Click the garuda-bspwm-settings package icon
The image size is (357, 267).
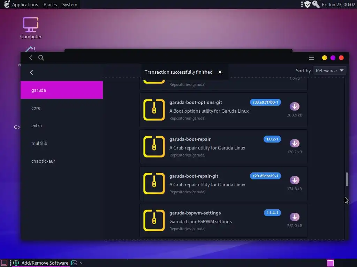154,220
